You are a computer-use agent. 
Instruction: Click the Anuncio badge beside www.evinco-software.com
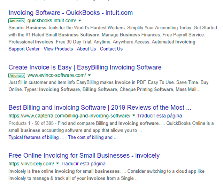coord(17,76)
